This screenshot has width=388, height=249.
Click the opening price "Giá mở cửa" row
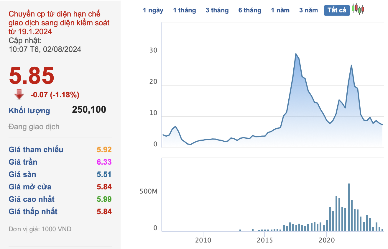[x=30, y=187]
